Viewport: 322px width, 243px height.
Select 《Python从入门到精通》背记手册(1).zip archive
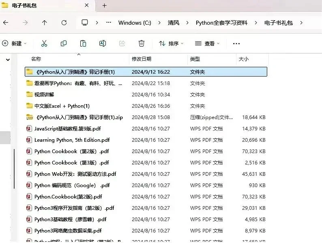pyautogui.click(x=146, y=117)
